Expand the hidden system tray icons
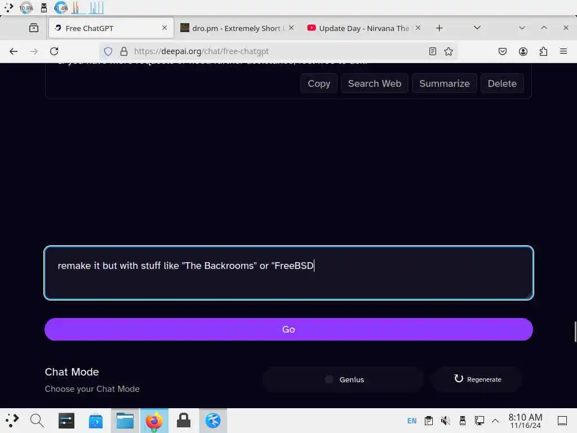Image resolution: width=577 pixels, height=433 pixels. 495,421
